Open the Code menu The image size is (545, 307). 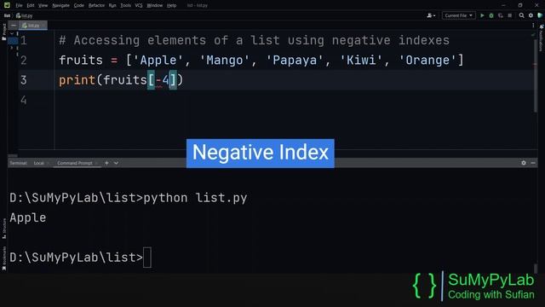click(x=79, y=5)
